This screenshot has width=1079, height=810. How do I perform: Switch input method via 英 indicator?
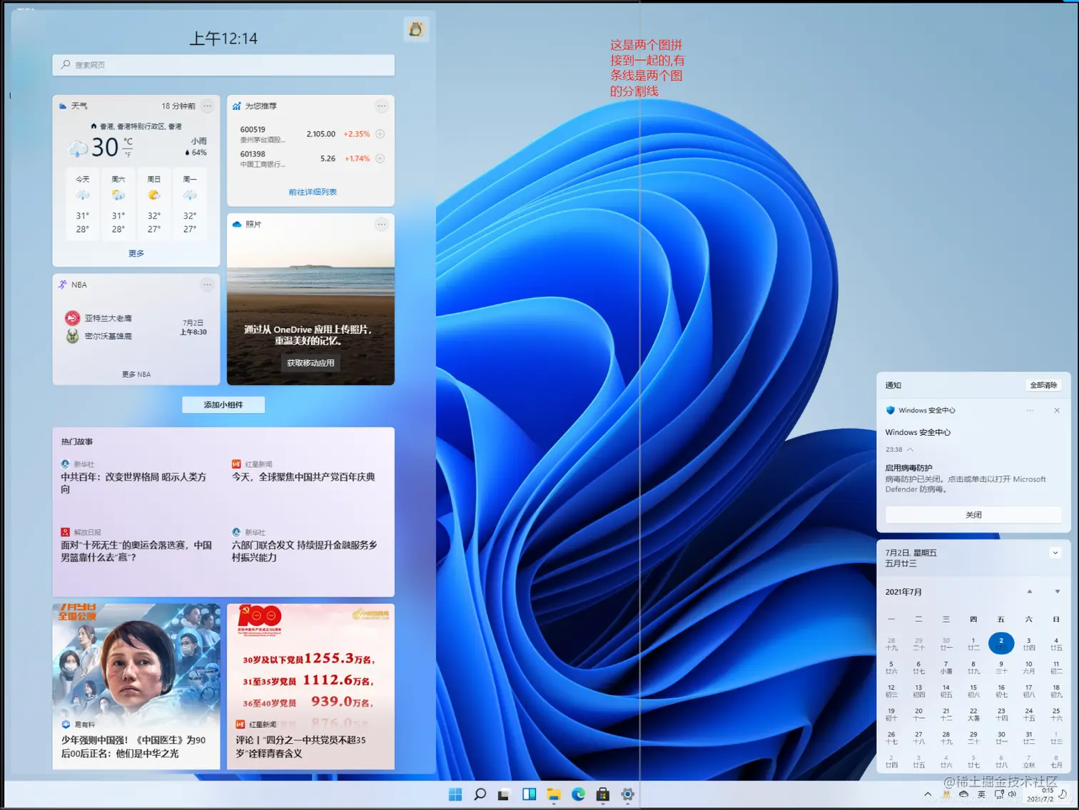(982, 794)
